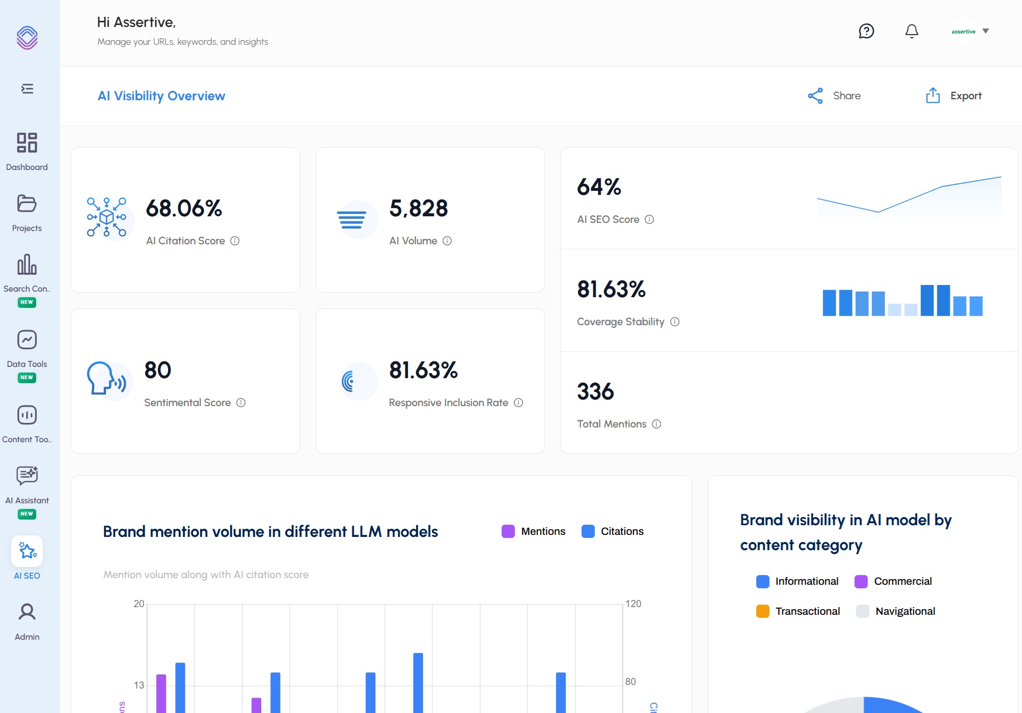Image resolution: width=1022 pixels, height=713 pixels.
Task: Open the Admin user icon
Action: (x=27, y=612)
